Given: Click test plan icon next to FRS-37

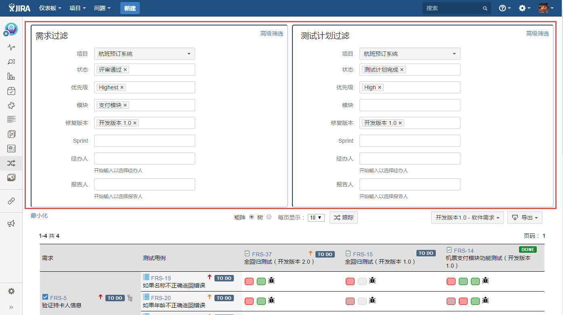Looking at the screenshot, I should [247, 254].
